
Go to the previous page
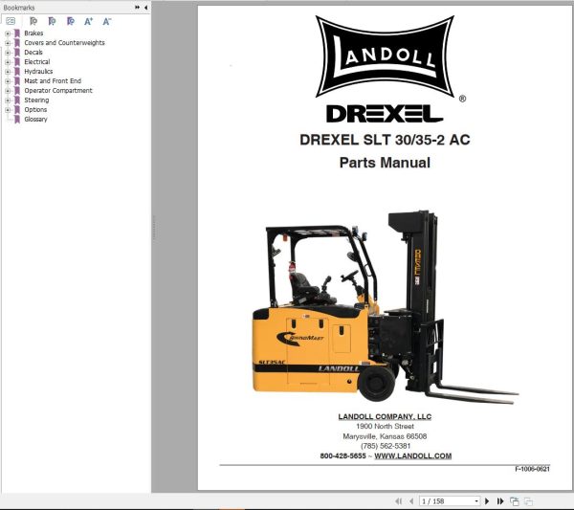point(411,500)
